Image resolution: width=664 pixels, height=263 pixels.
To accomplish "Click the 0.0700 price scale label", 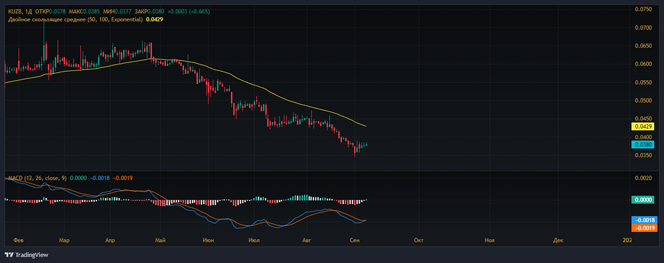I will 644,27.
